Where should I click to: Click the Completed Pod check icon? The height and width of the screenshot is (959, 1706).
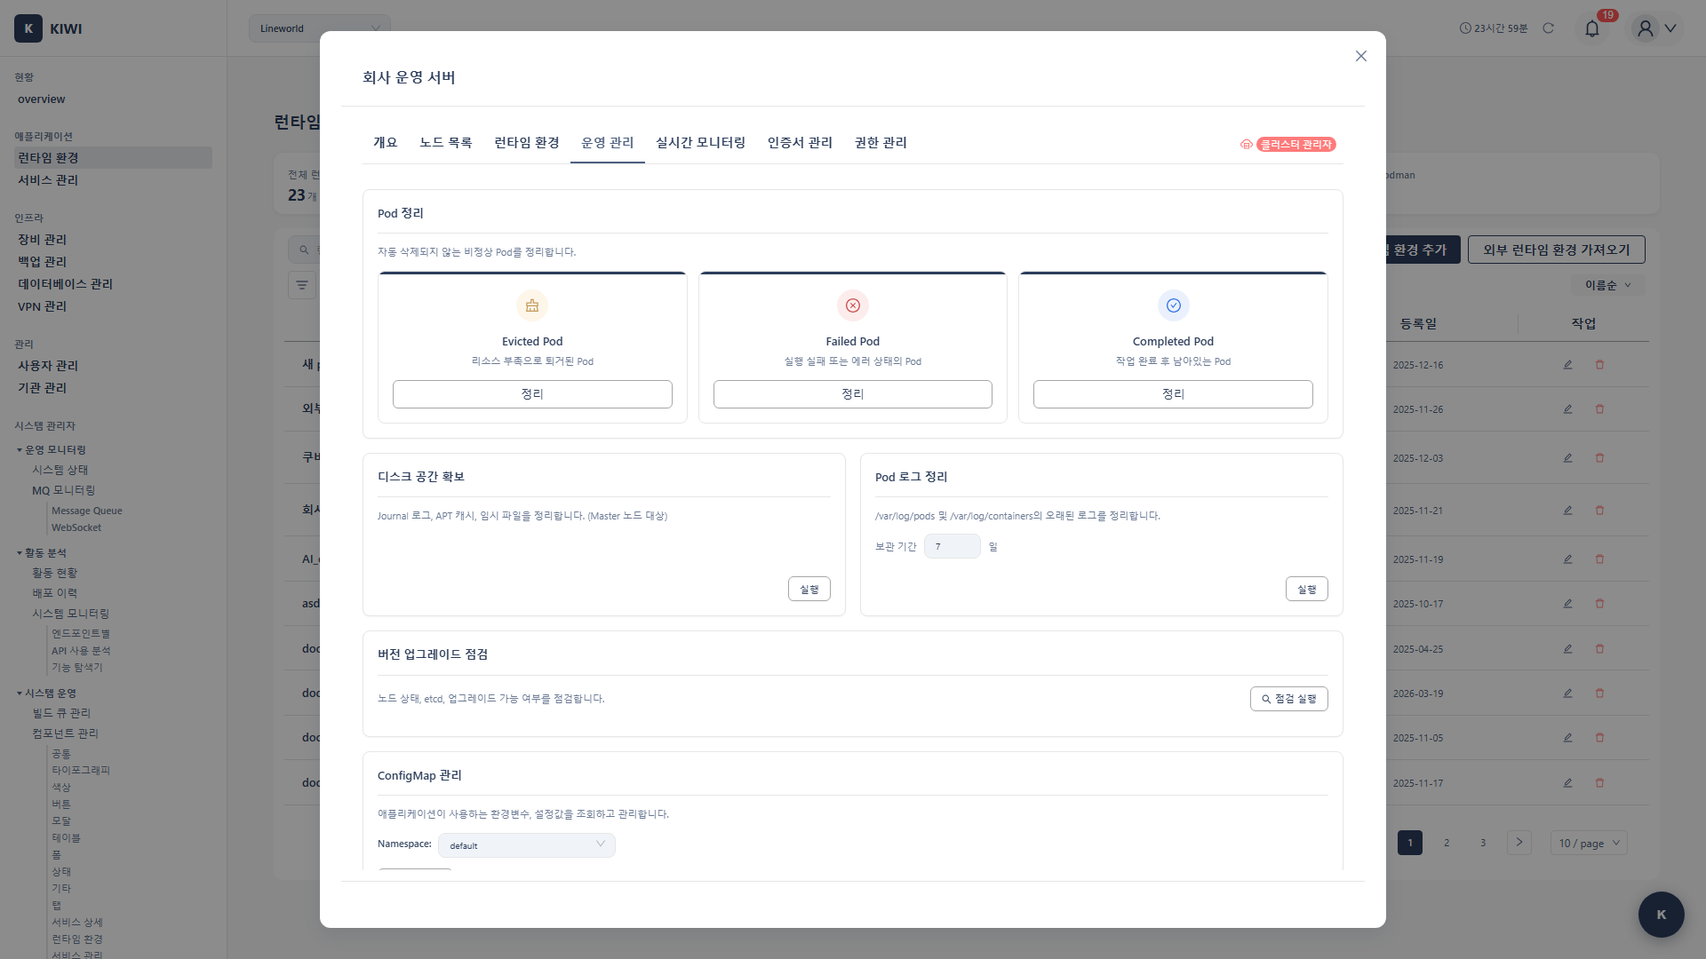pos(1173,305)
